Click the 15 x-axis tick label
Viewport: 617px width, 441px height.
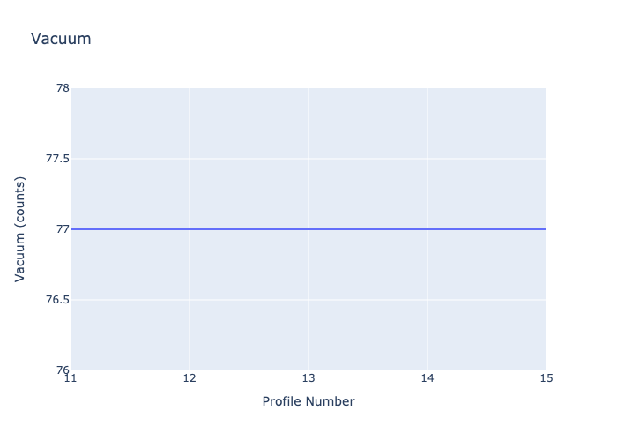[546, 378]
